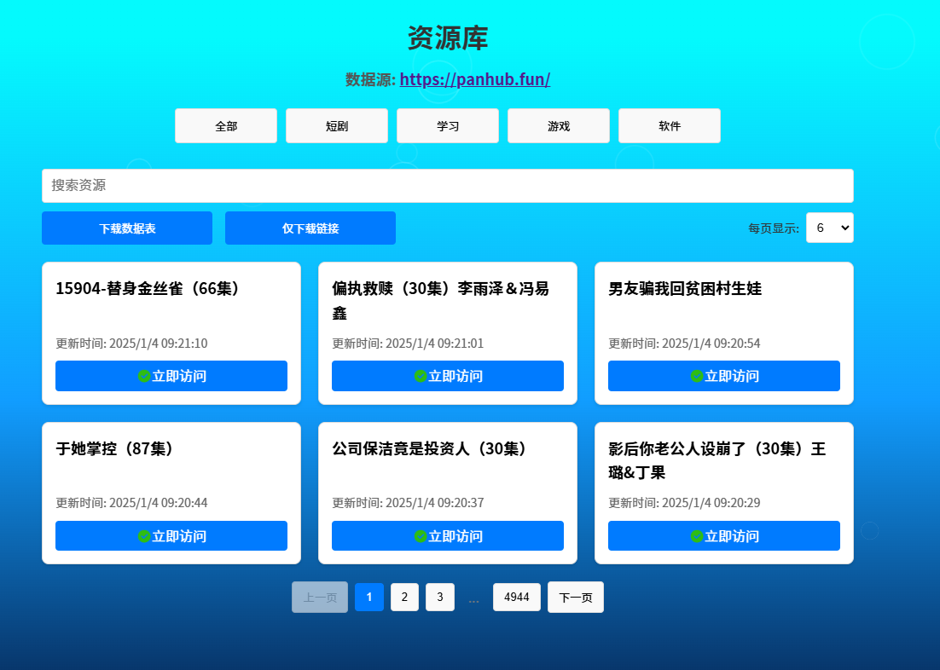Image resolution: width=940 pixels, height=670 pixels.
Task: Select the 短剧 category tab
Action: (337, 126)
